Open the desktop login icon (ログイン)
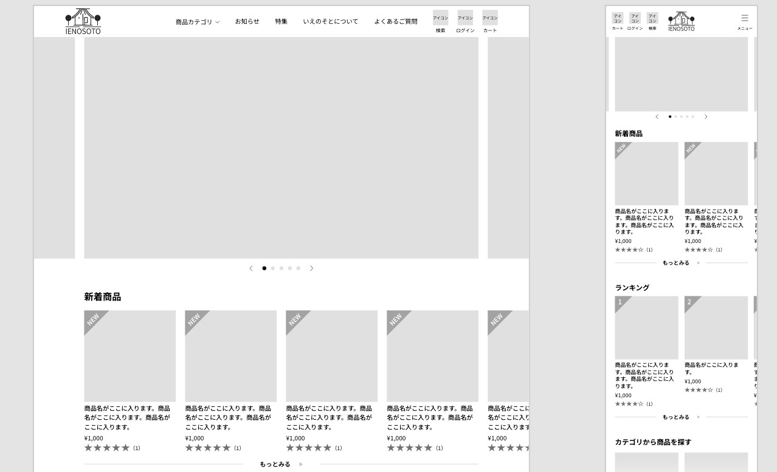777x472 pixels. coord(465,21)
